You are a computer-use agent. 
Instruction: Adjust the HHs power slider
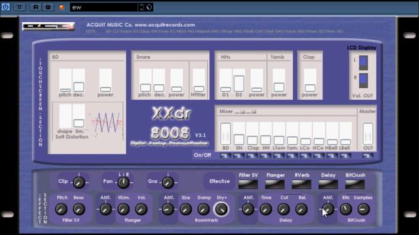click(x=257, y=80)
